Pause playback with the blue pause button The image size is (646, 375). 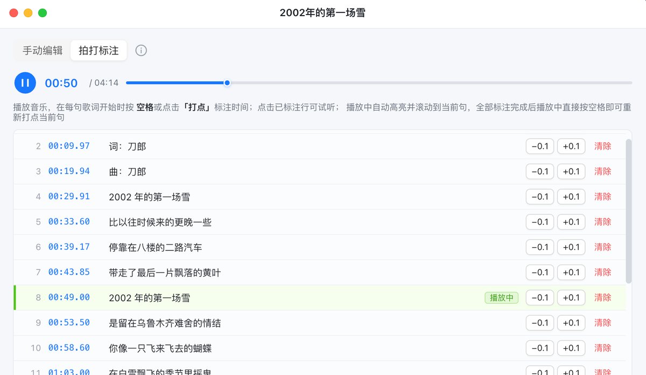[25, 83]
